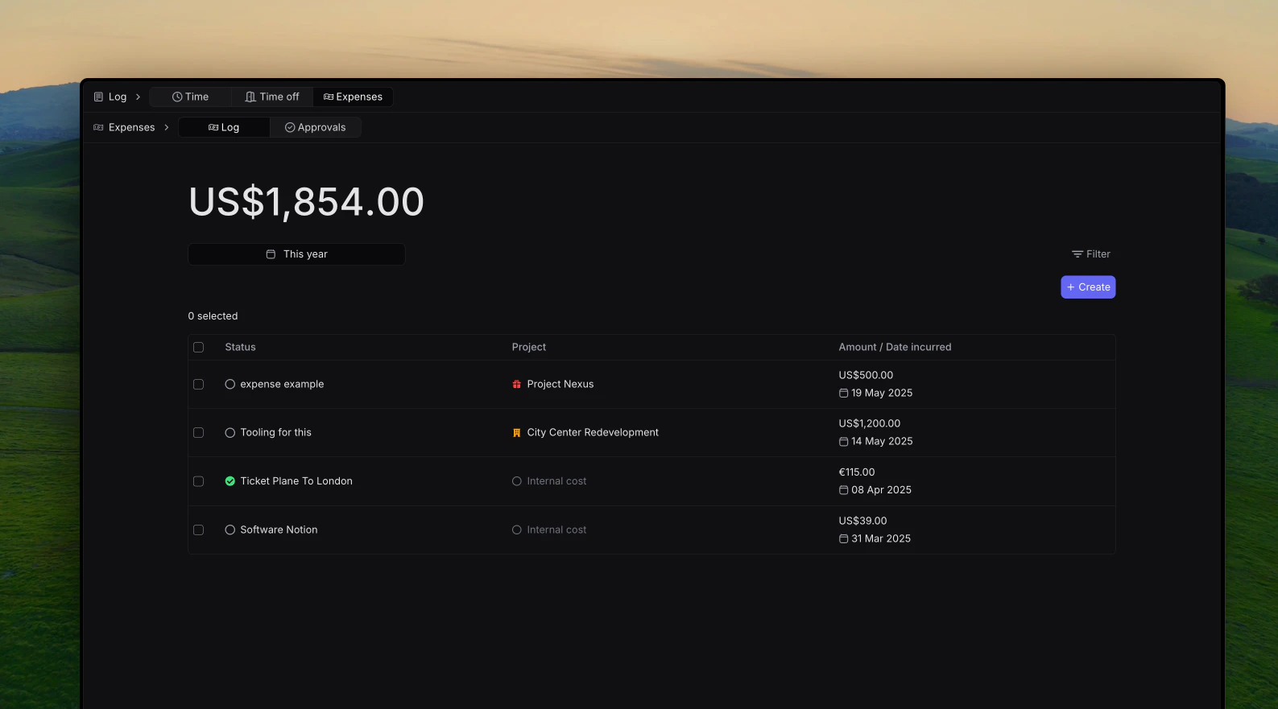
Task: Select the Expenses tab in top bar
Action: (x=353, y=97)
